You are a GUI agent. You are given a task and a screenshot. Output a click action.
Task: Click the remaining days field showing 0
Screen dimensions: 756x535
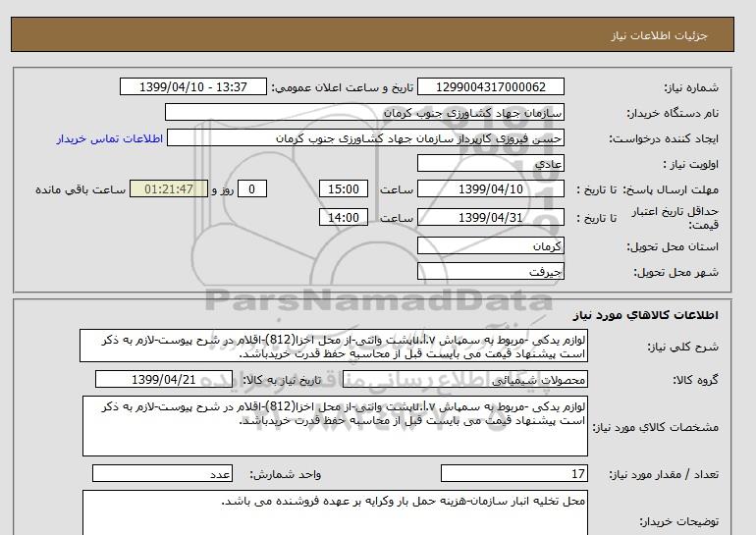(253, 189)
